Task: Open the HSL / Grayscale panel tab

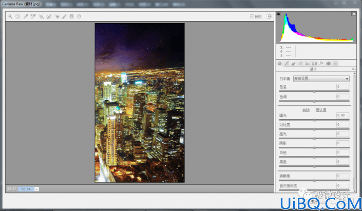Action: click(300, 63)
